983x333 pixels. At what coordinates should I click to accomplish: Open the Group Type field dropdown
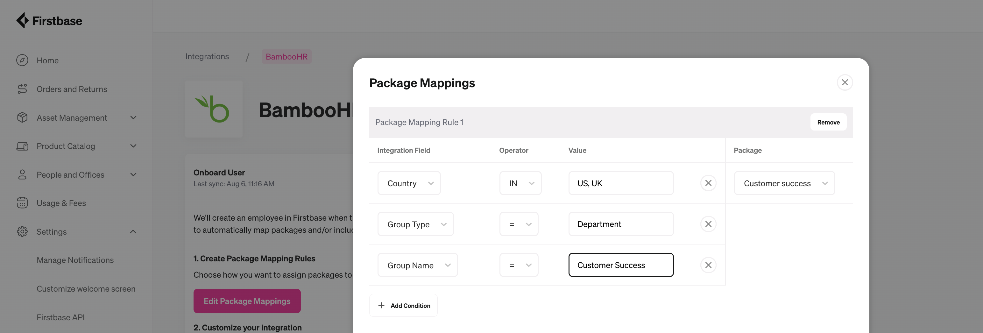coord(415,224)
